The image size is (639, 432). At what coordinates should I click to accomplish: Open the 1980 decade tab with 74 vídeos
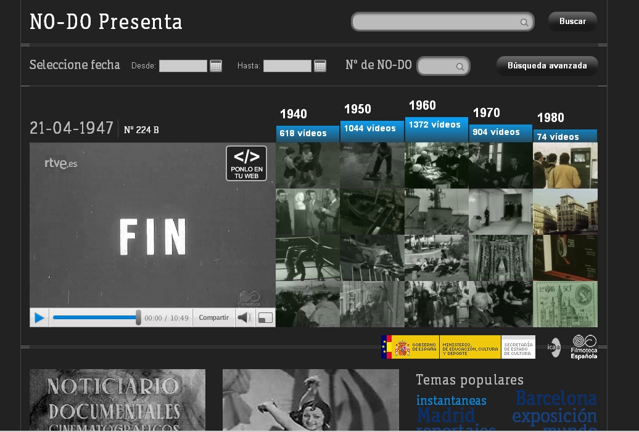click(564, 136)
